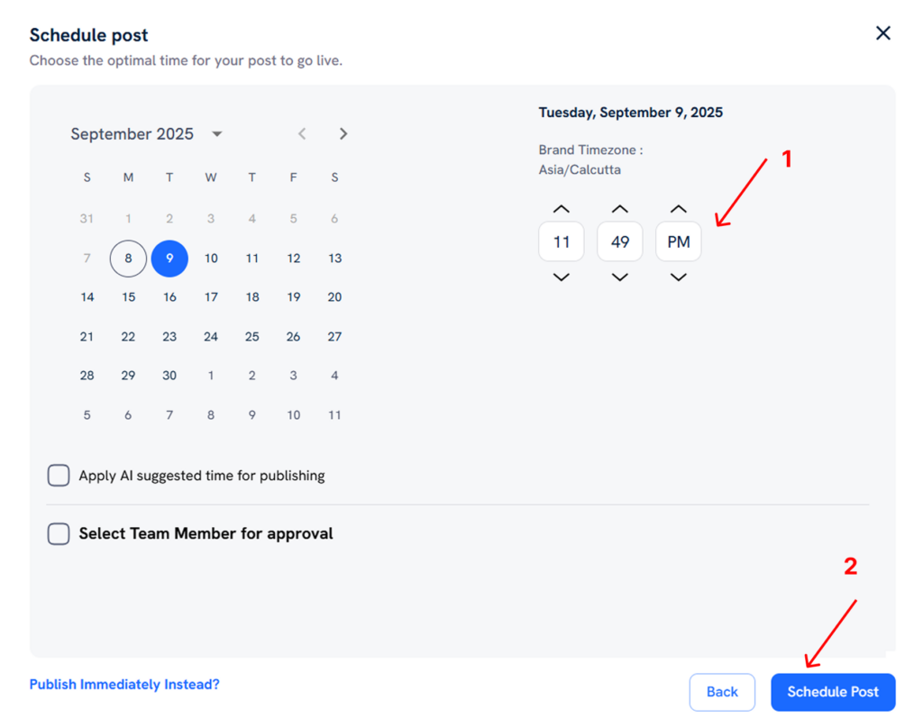Close the Schedule post dialog

(882, 33)
